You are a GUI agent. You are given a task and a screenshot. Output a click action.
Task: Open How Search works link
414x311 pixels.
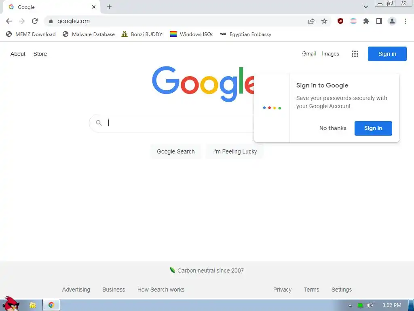[161, 290]
